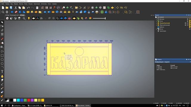Open the OBS taskbar item
191x107 pixels.
[67, 106]
